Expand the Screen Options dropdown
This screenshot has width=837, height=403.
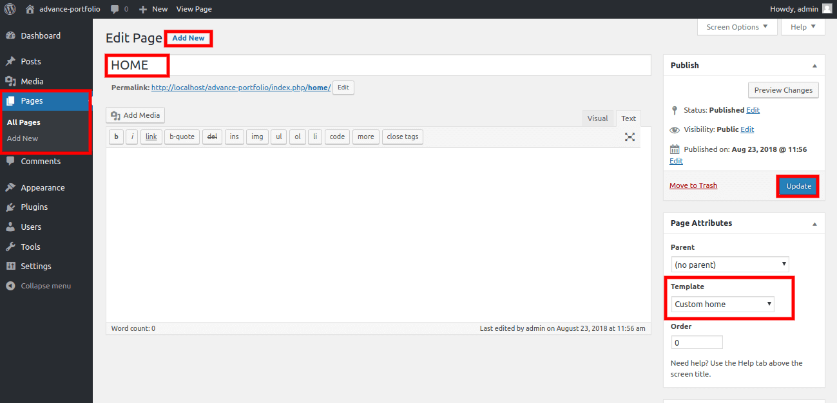coord(736,27)
